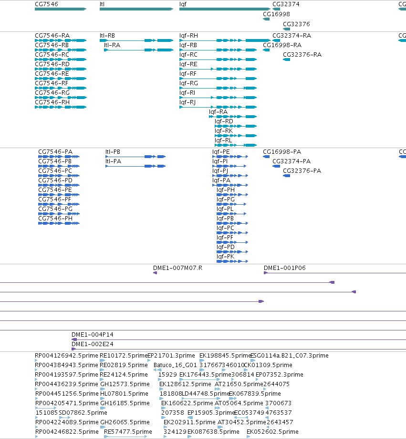Select EST EK087638.5prime
Viewport: 406px width, 439px height.
click(x=189, y=437)
